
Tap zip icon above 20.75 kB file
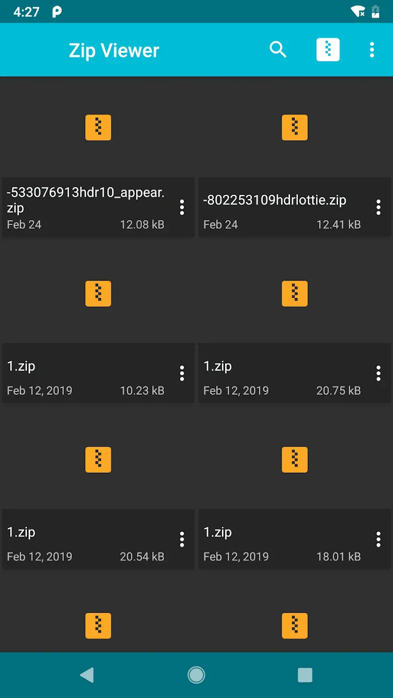tap(295, 294)
